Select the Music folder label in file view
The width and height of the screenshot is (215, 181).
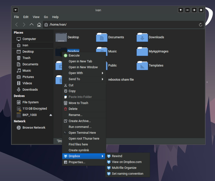112,51
